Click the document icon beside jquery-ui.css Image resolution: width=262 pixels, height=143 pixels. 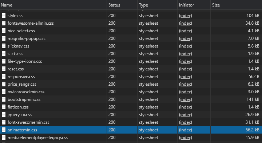[x=4, y=115]
